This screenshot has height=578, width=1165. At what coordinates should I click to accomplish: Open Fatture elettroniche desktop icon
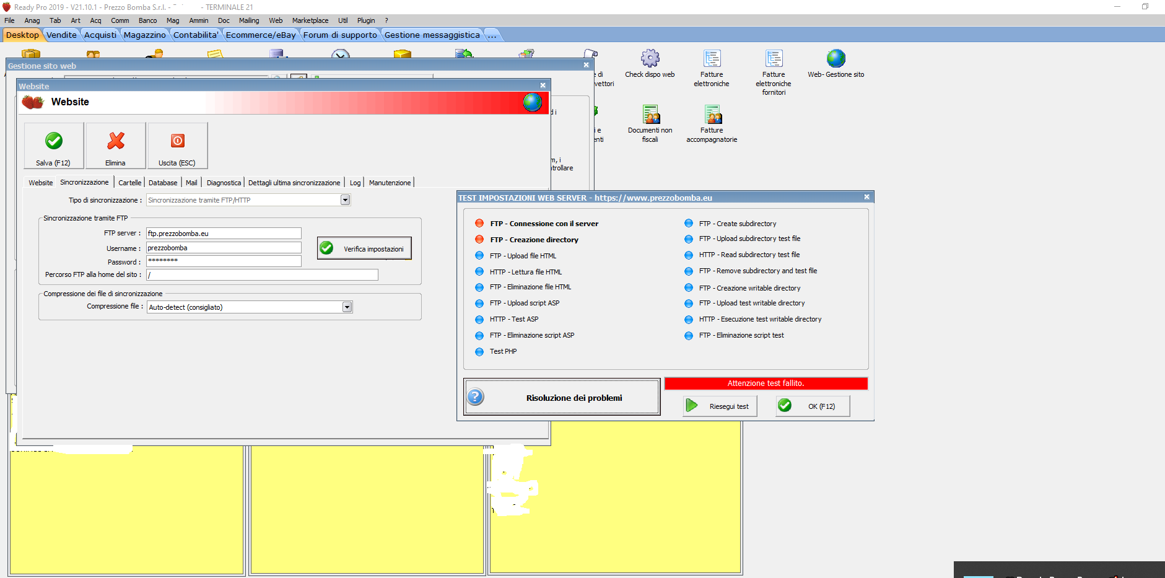712,68
